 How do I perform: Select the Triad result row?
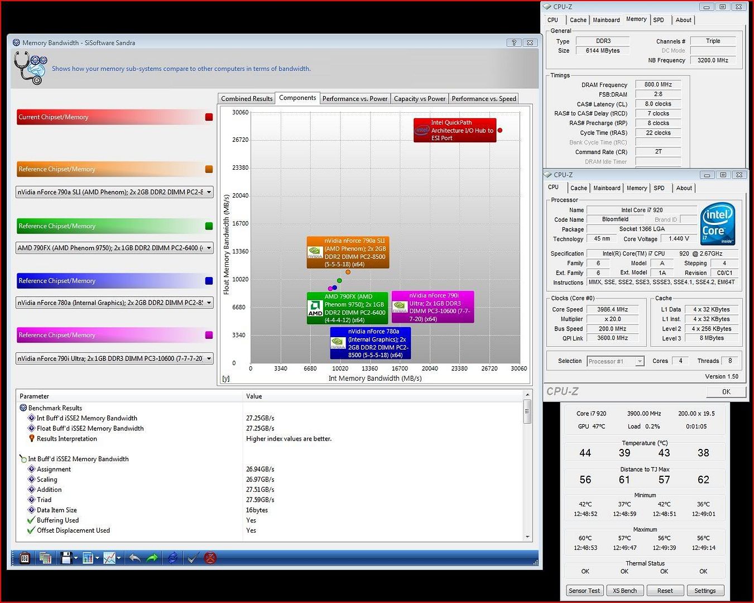tap(270, 500)
